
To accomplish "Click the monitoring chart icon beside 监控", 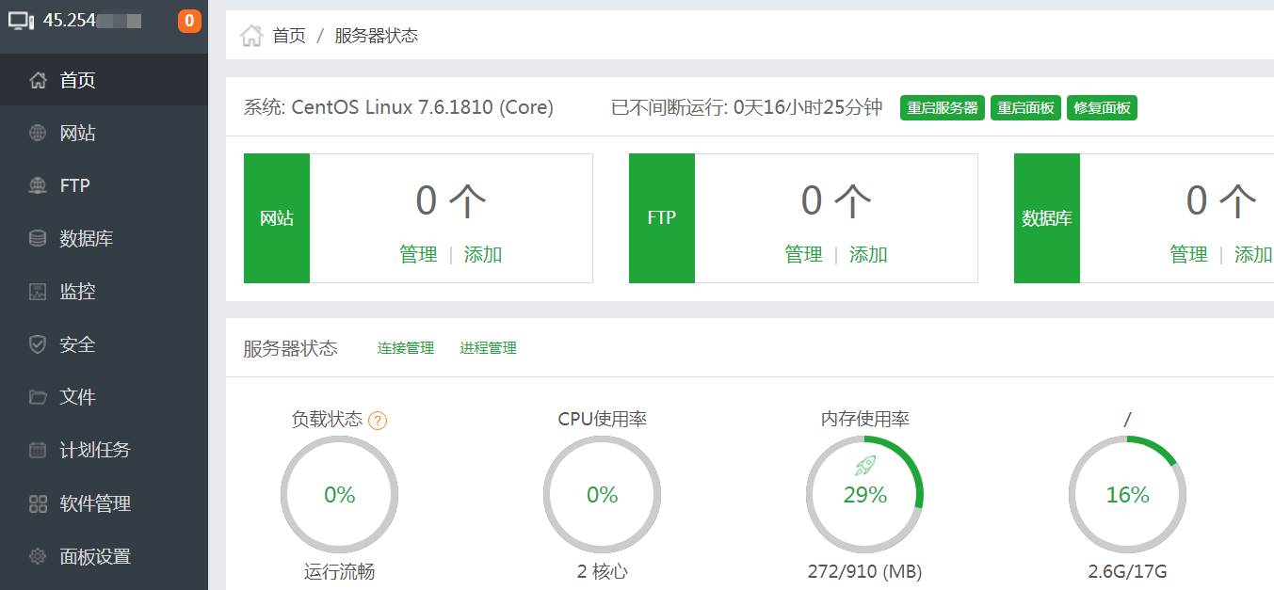I will (x=38, y=292).
